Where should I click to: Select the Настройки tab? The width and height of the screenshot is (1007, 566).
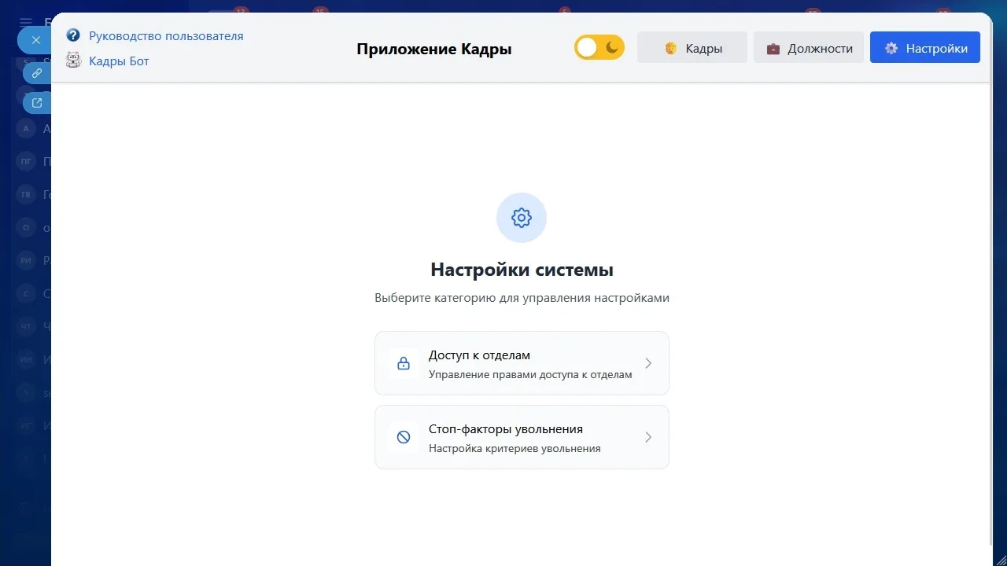click(925, 48)
